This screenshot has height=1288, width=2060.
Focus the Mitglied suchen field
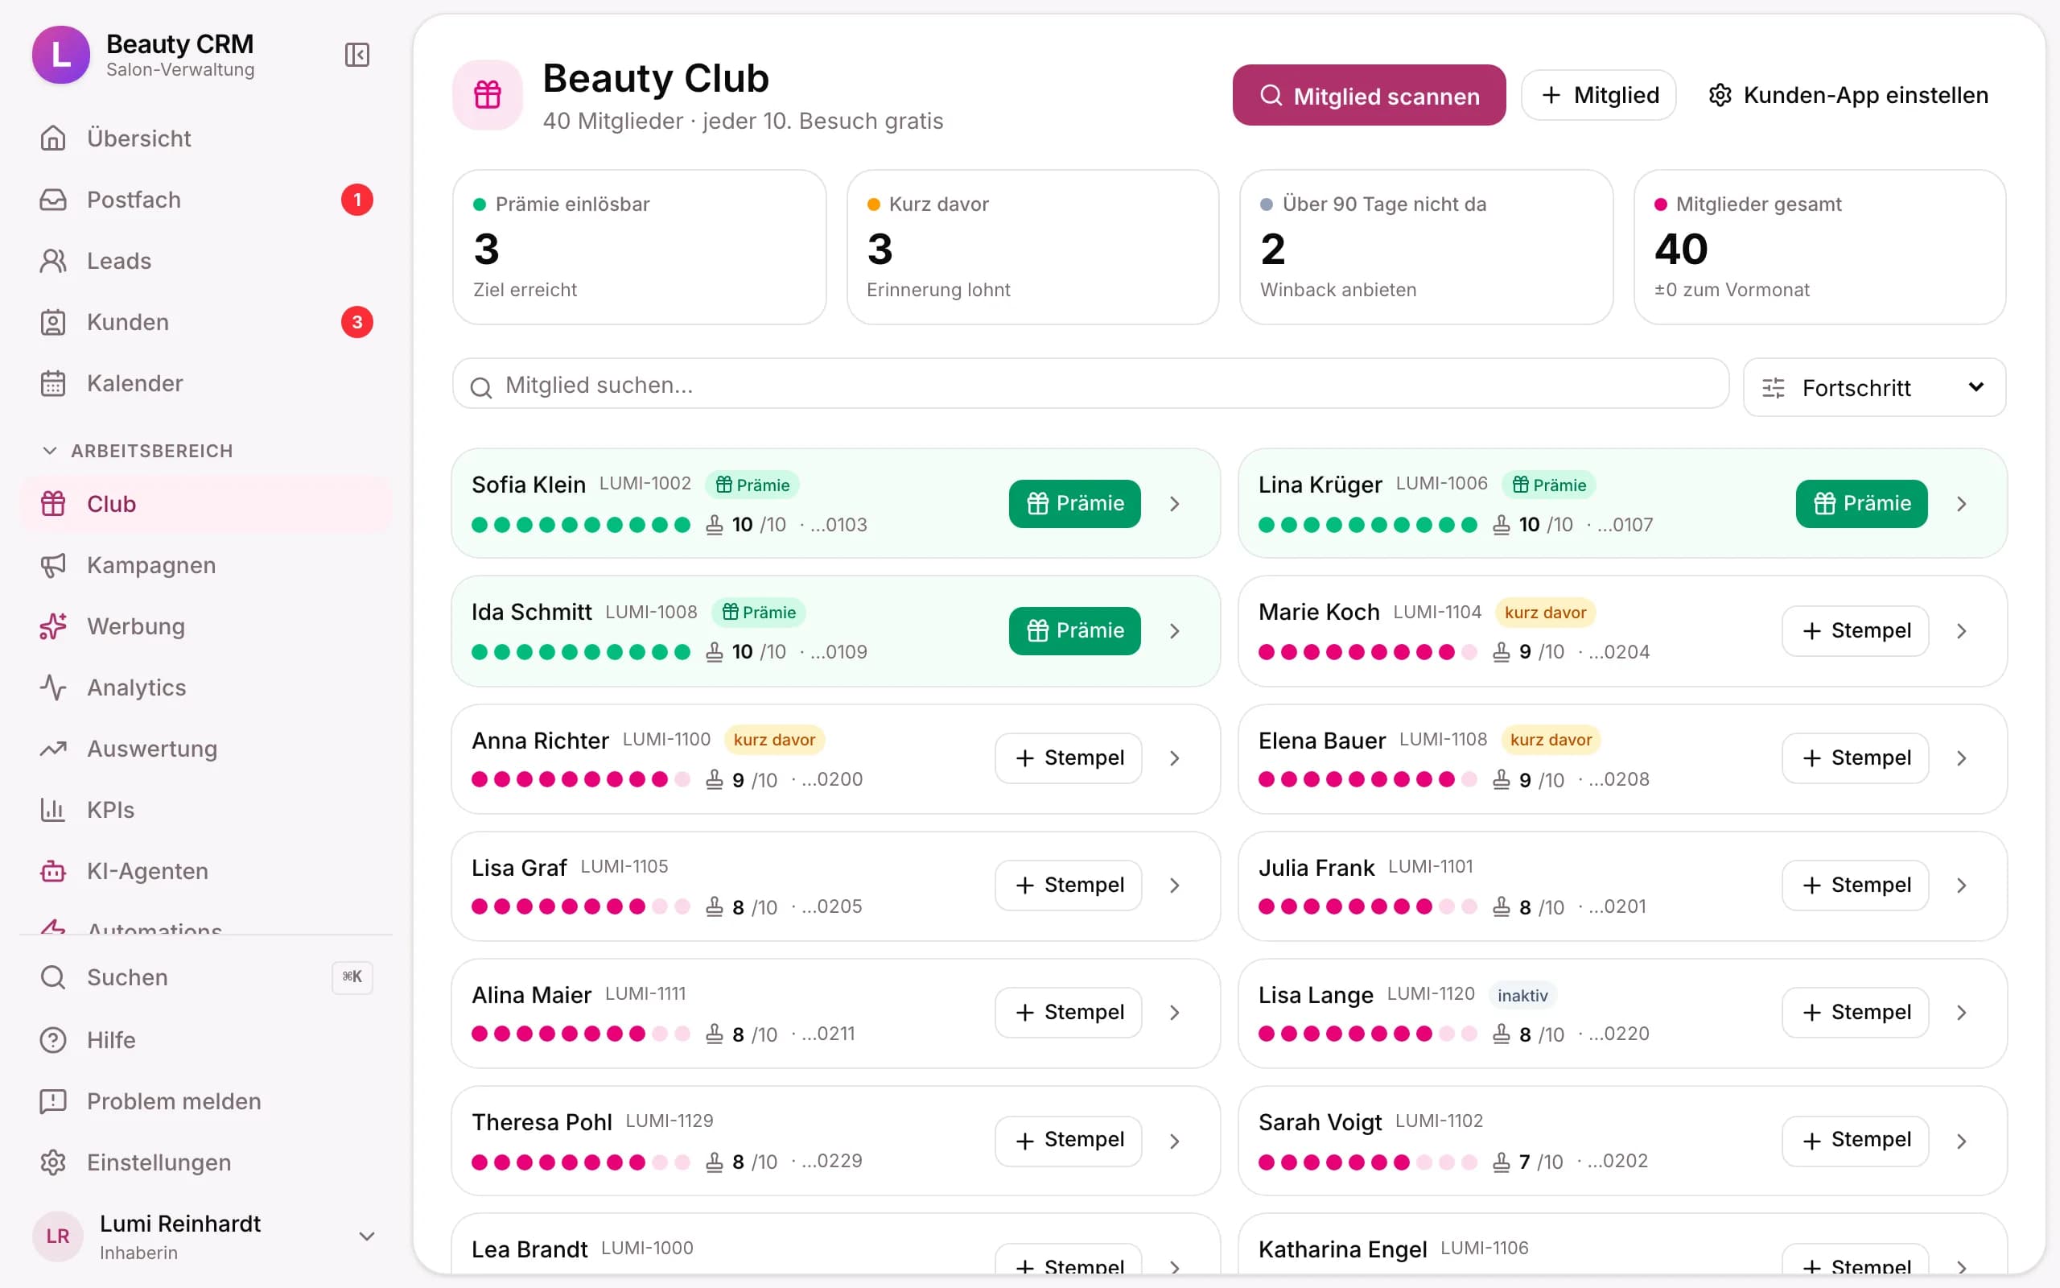coord(1090,385)
